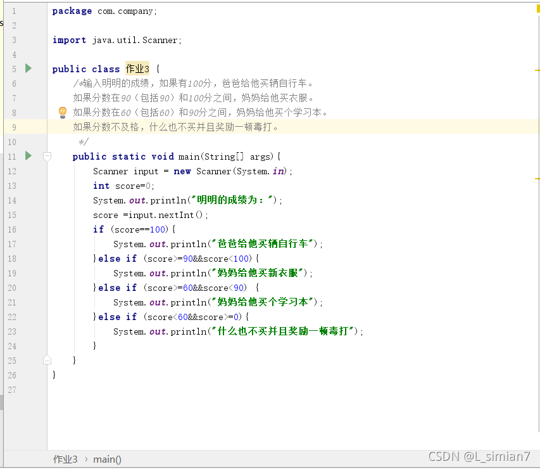This screenshot has width=540, height=469.
Task: Click line number 27 in gutter
Action: click(x=12, y=390)
